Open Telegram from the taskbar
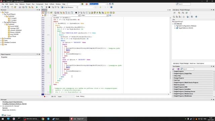Image resolution: width=215 pixels, height=121 pixels. tap(48, 119)
